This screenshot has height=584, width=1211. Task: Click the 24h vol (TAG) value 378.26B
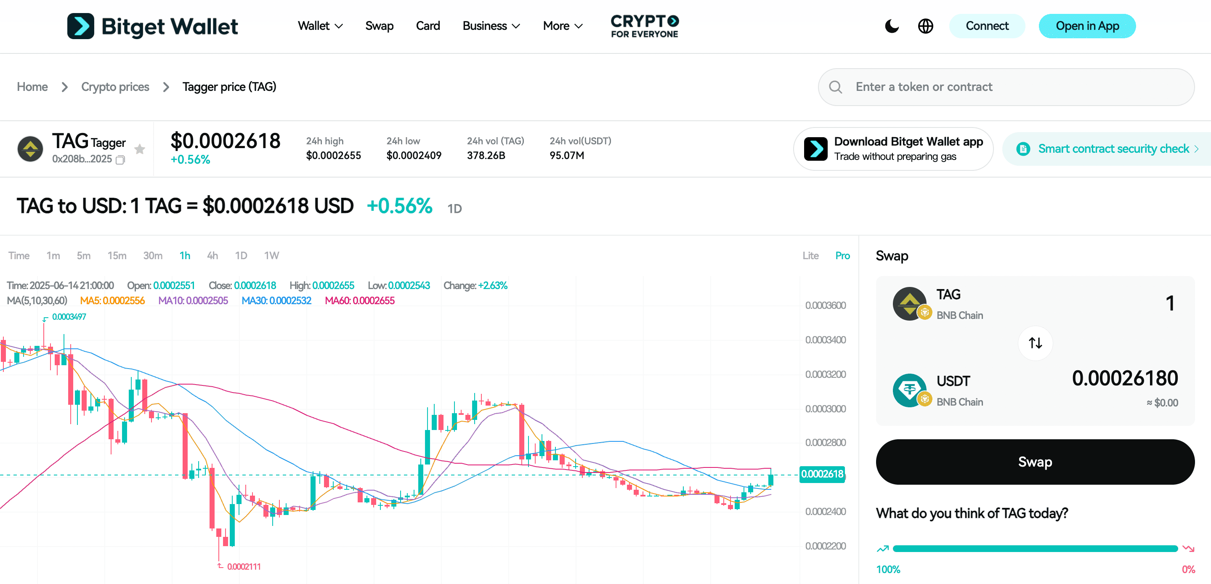click(486, 156)
